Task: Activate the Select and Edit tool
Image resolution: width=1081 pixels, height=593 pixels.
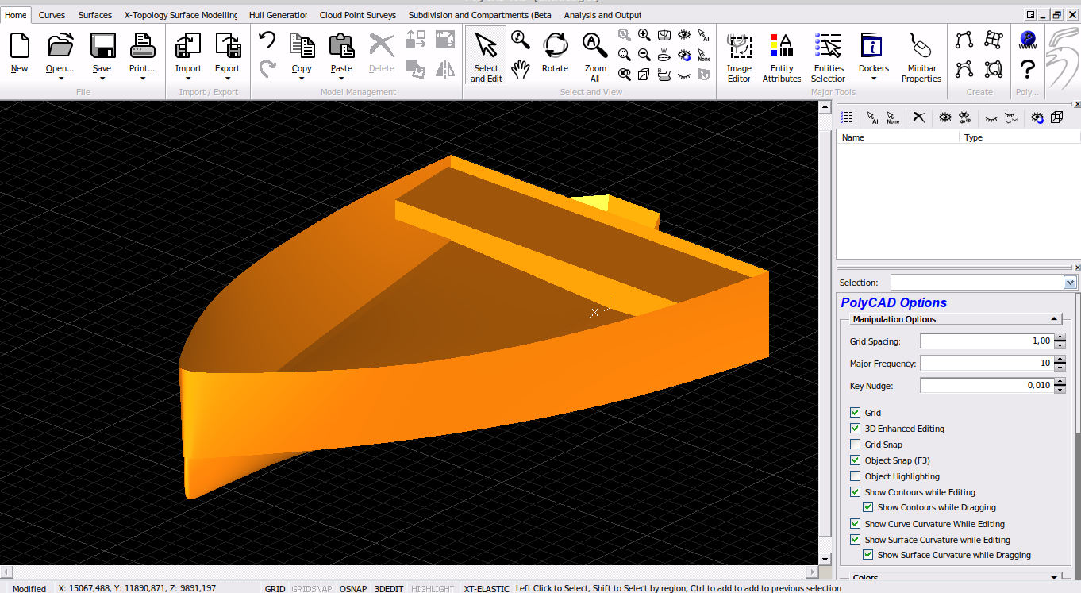Action: [x=486, y=56]
